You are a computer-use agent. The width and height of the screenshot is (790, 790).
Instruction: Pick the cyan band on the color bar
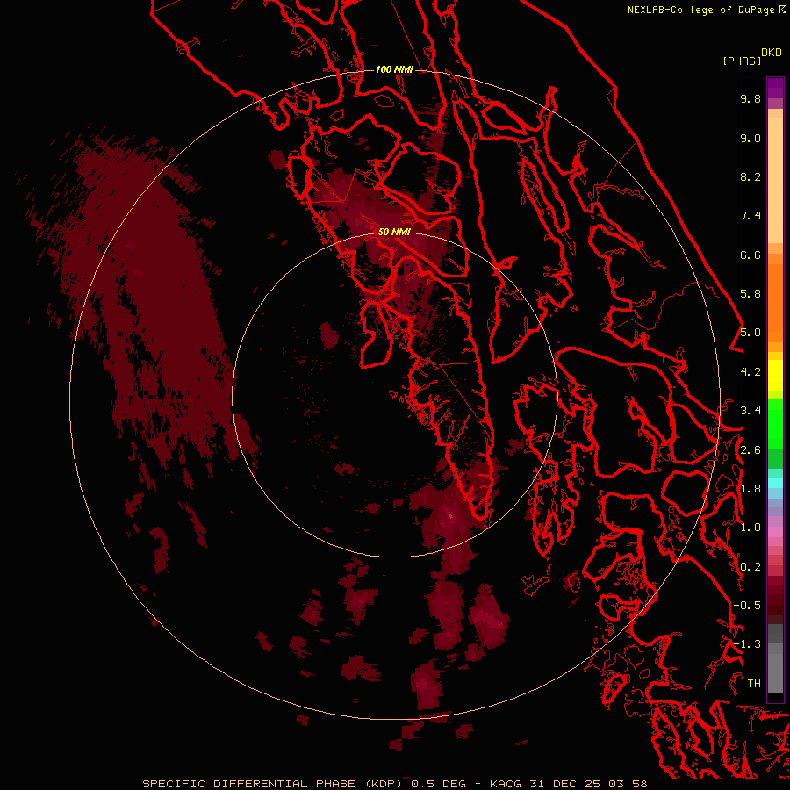pyautogui.click(x=775, y=483)
